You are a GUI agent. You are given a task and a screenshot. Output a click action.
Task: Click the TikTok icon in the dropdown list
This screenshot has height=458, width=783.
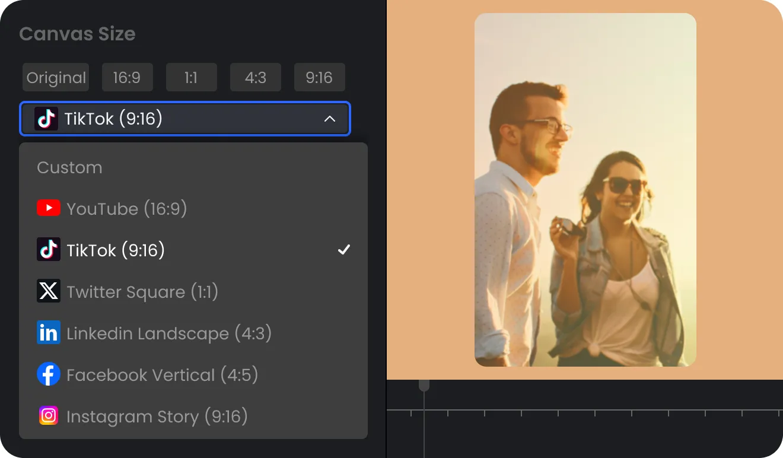(48, 250)
